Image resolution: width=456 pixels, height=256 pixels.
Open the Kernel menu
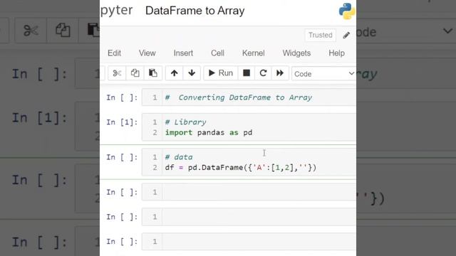point(254,53)
